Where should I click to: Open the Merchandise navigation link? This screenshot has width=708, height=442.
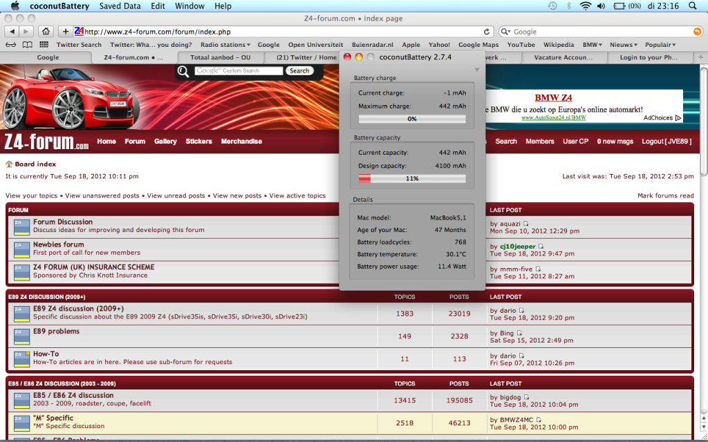(x=241, y=141)
